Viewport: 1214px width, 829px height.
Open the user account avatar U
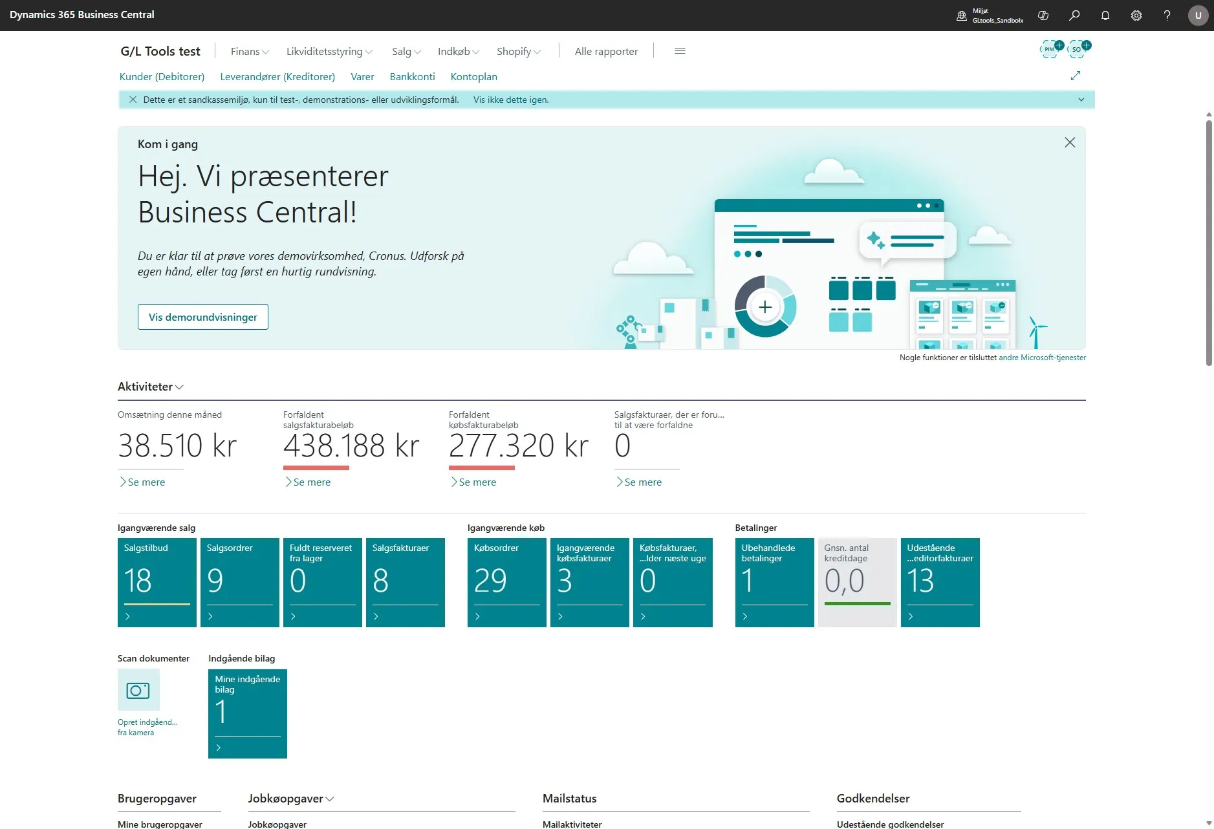1198,16
